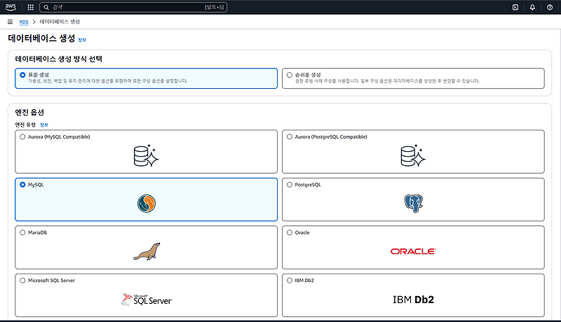561x322 pixels.
Task: Open 정보 link beside 엔진 유형
Action: tap(44, 125)
